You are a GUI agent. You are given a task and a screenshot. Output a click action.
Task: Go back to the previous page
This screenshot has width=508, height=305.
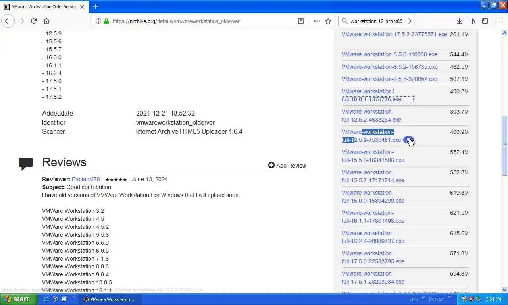tap(8, 21)
